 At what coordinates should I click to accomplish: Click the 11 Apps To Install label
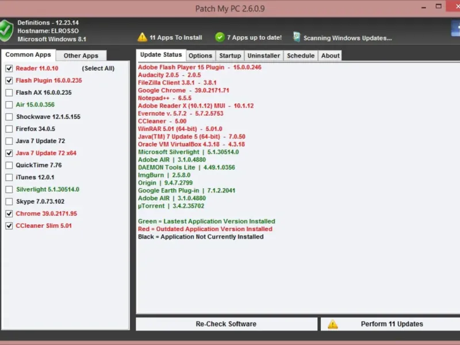(176, 37)
